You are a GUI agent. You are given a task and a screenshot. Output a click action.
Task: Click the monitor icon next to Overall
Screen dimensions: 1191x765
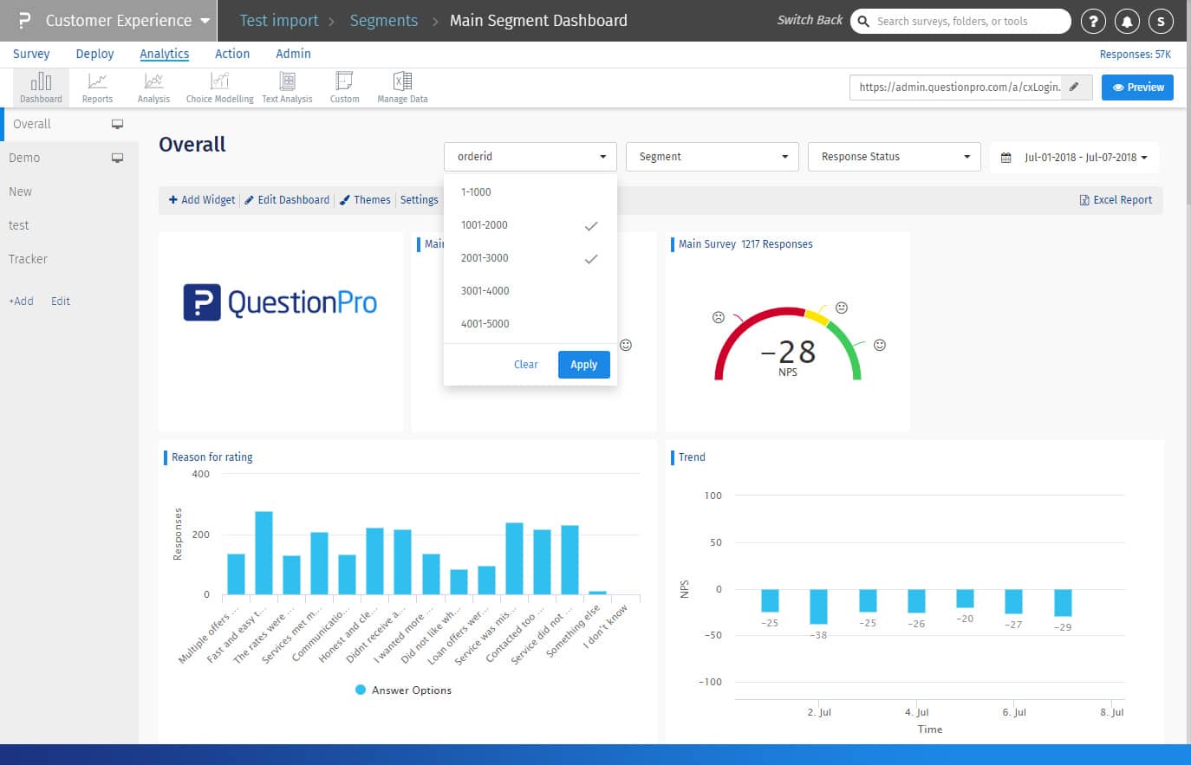pos(117,125)
